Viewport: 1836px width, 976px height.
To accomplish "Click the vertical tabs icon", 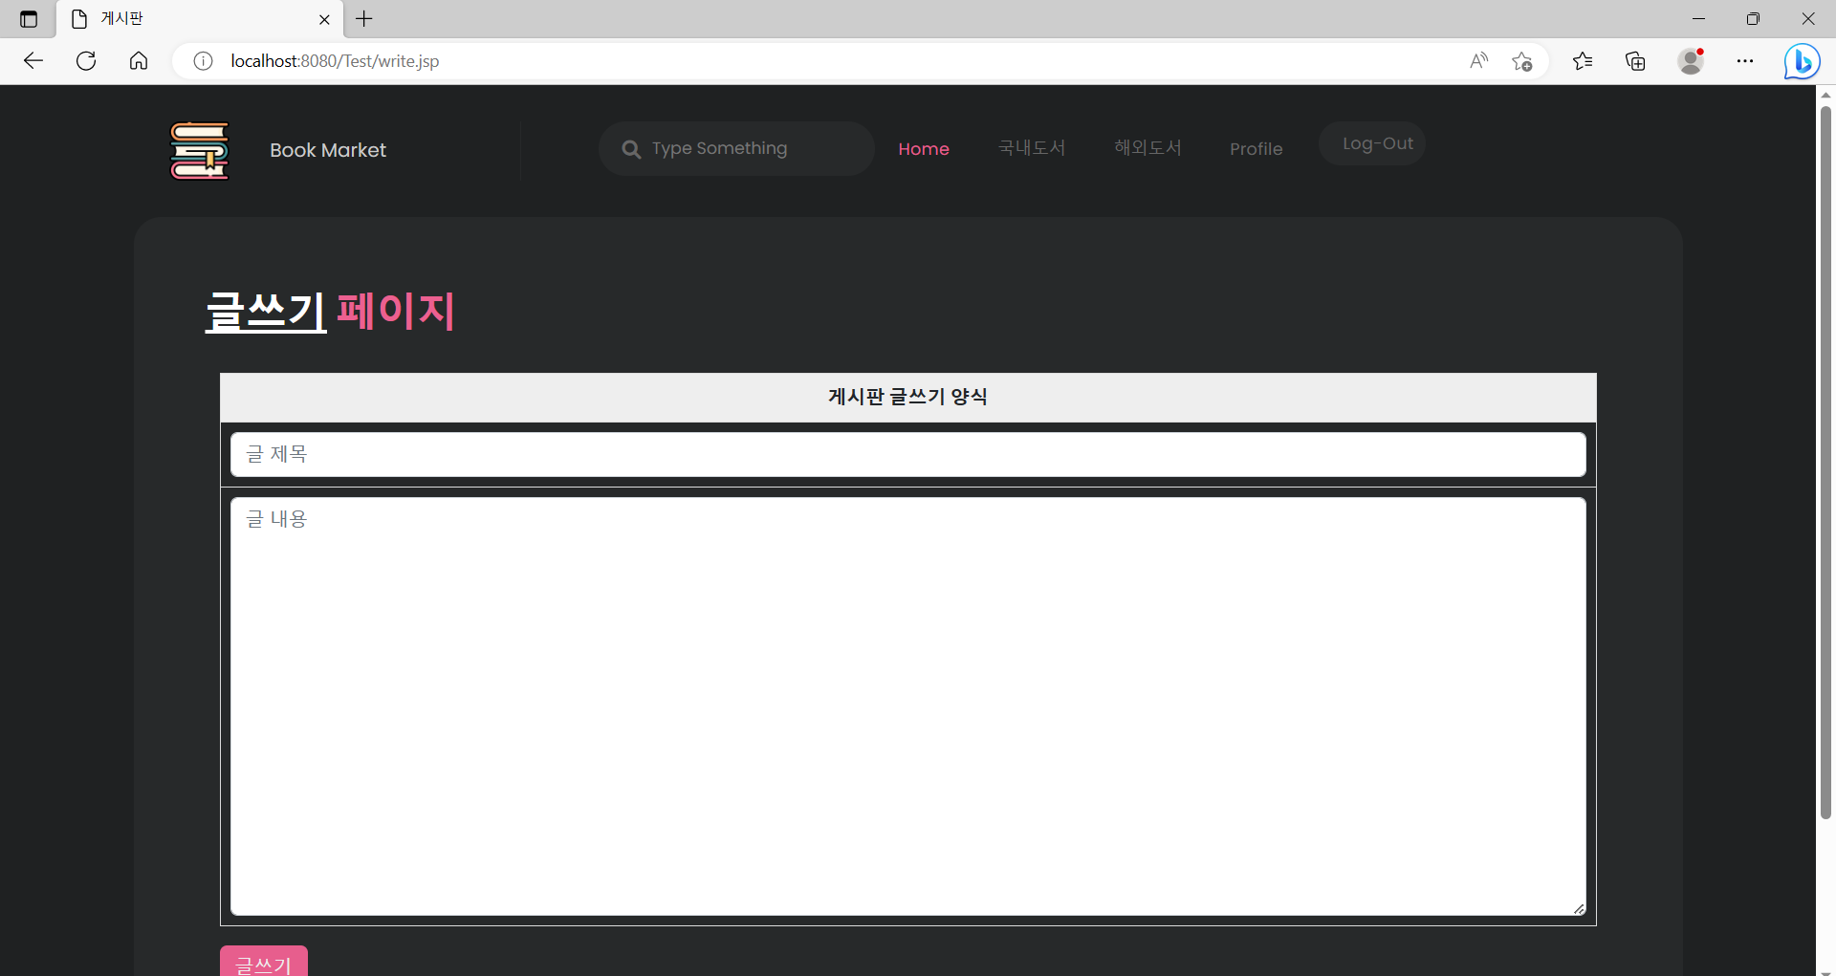I will 28,18.
